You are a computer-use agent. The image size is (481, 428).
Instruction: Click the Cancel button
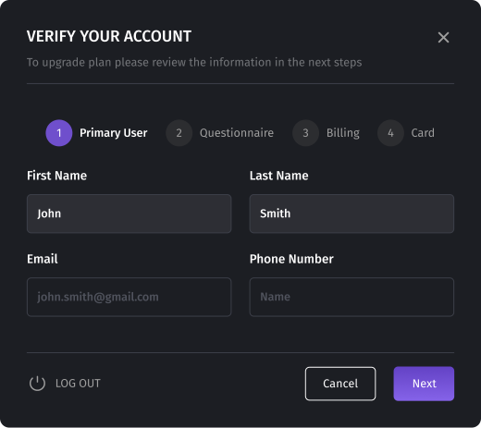click(340, 384)
